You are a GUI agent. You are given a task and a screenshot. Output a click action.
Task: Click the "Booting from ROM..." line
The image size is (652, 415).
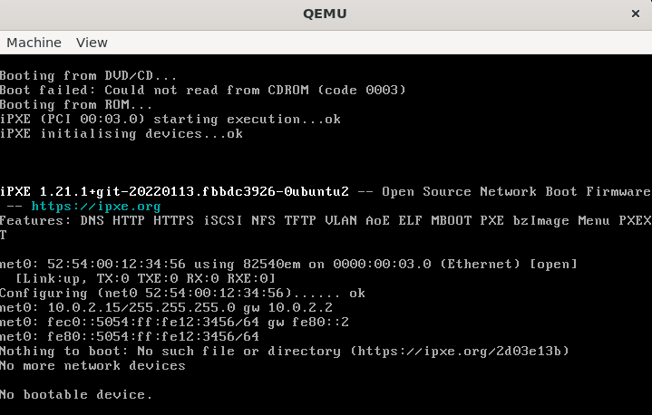76,104
